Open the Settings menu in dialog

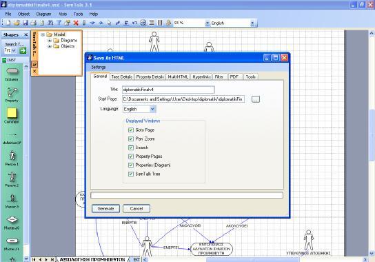point(99,68)
